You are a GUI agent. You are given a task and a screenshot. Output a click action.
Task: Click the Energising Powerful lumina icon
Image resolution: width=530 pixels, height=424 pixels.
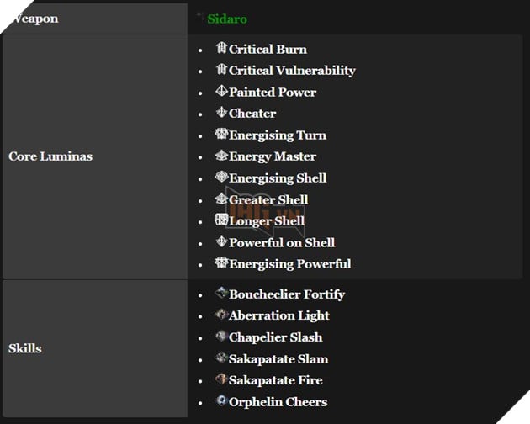tap(221, 263)
